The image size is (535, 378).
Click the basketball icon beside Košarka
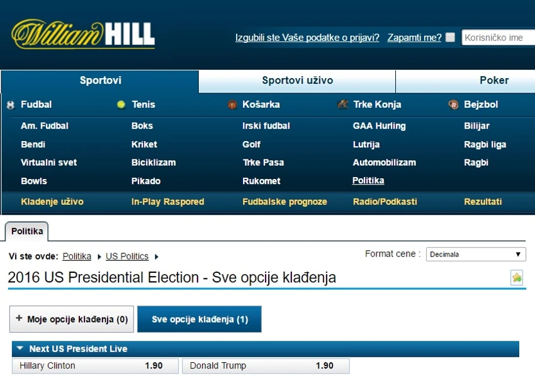[232, 105]
